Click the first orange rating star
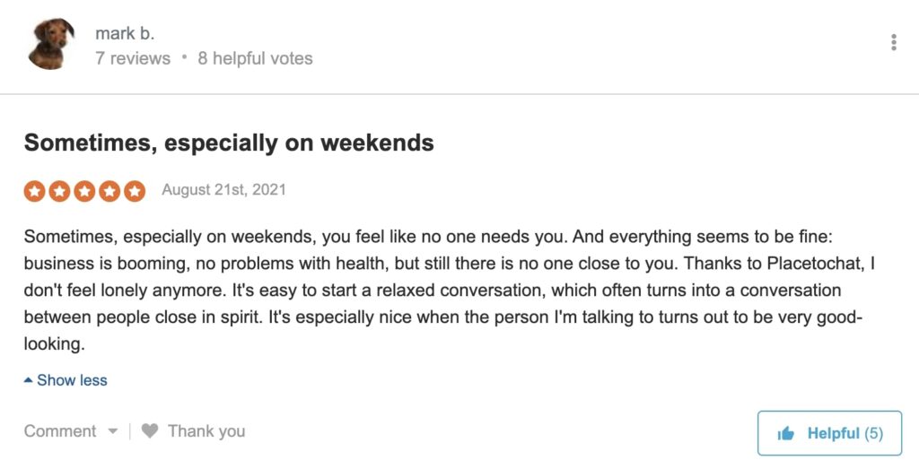The image size is (919, 460). (x=35, y=191)
